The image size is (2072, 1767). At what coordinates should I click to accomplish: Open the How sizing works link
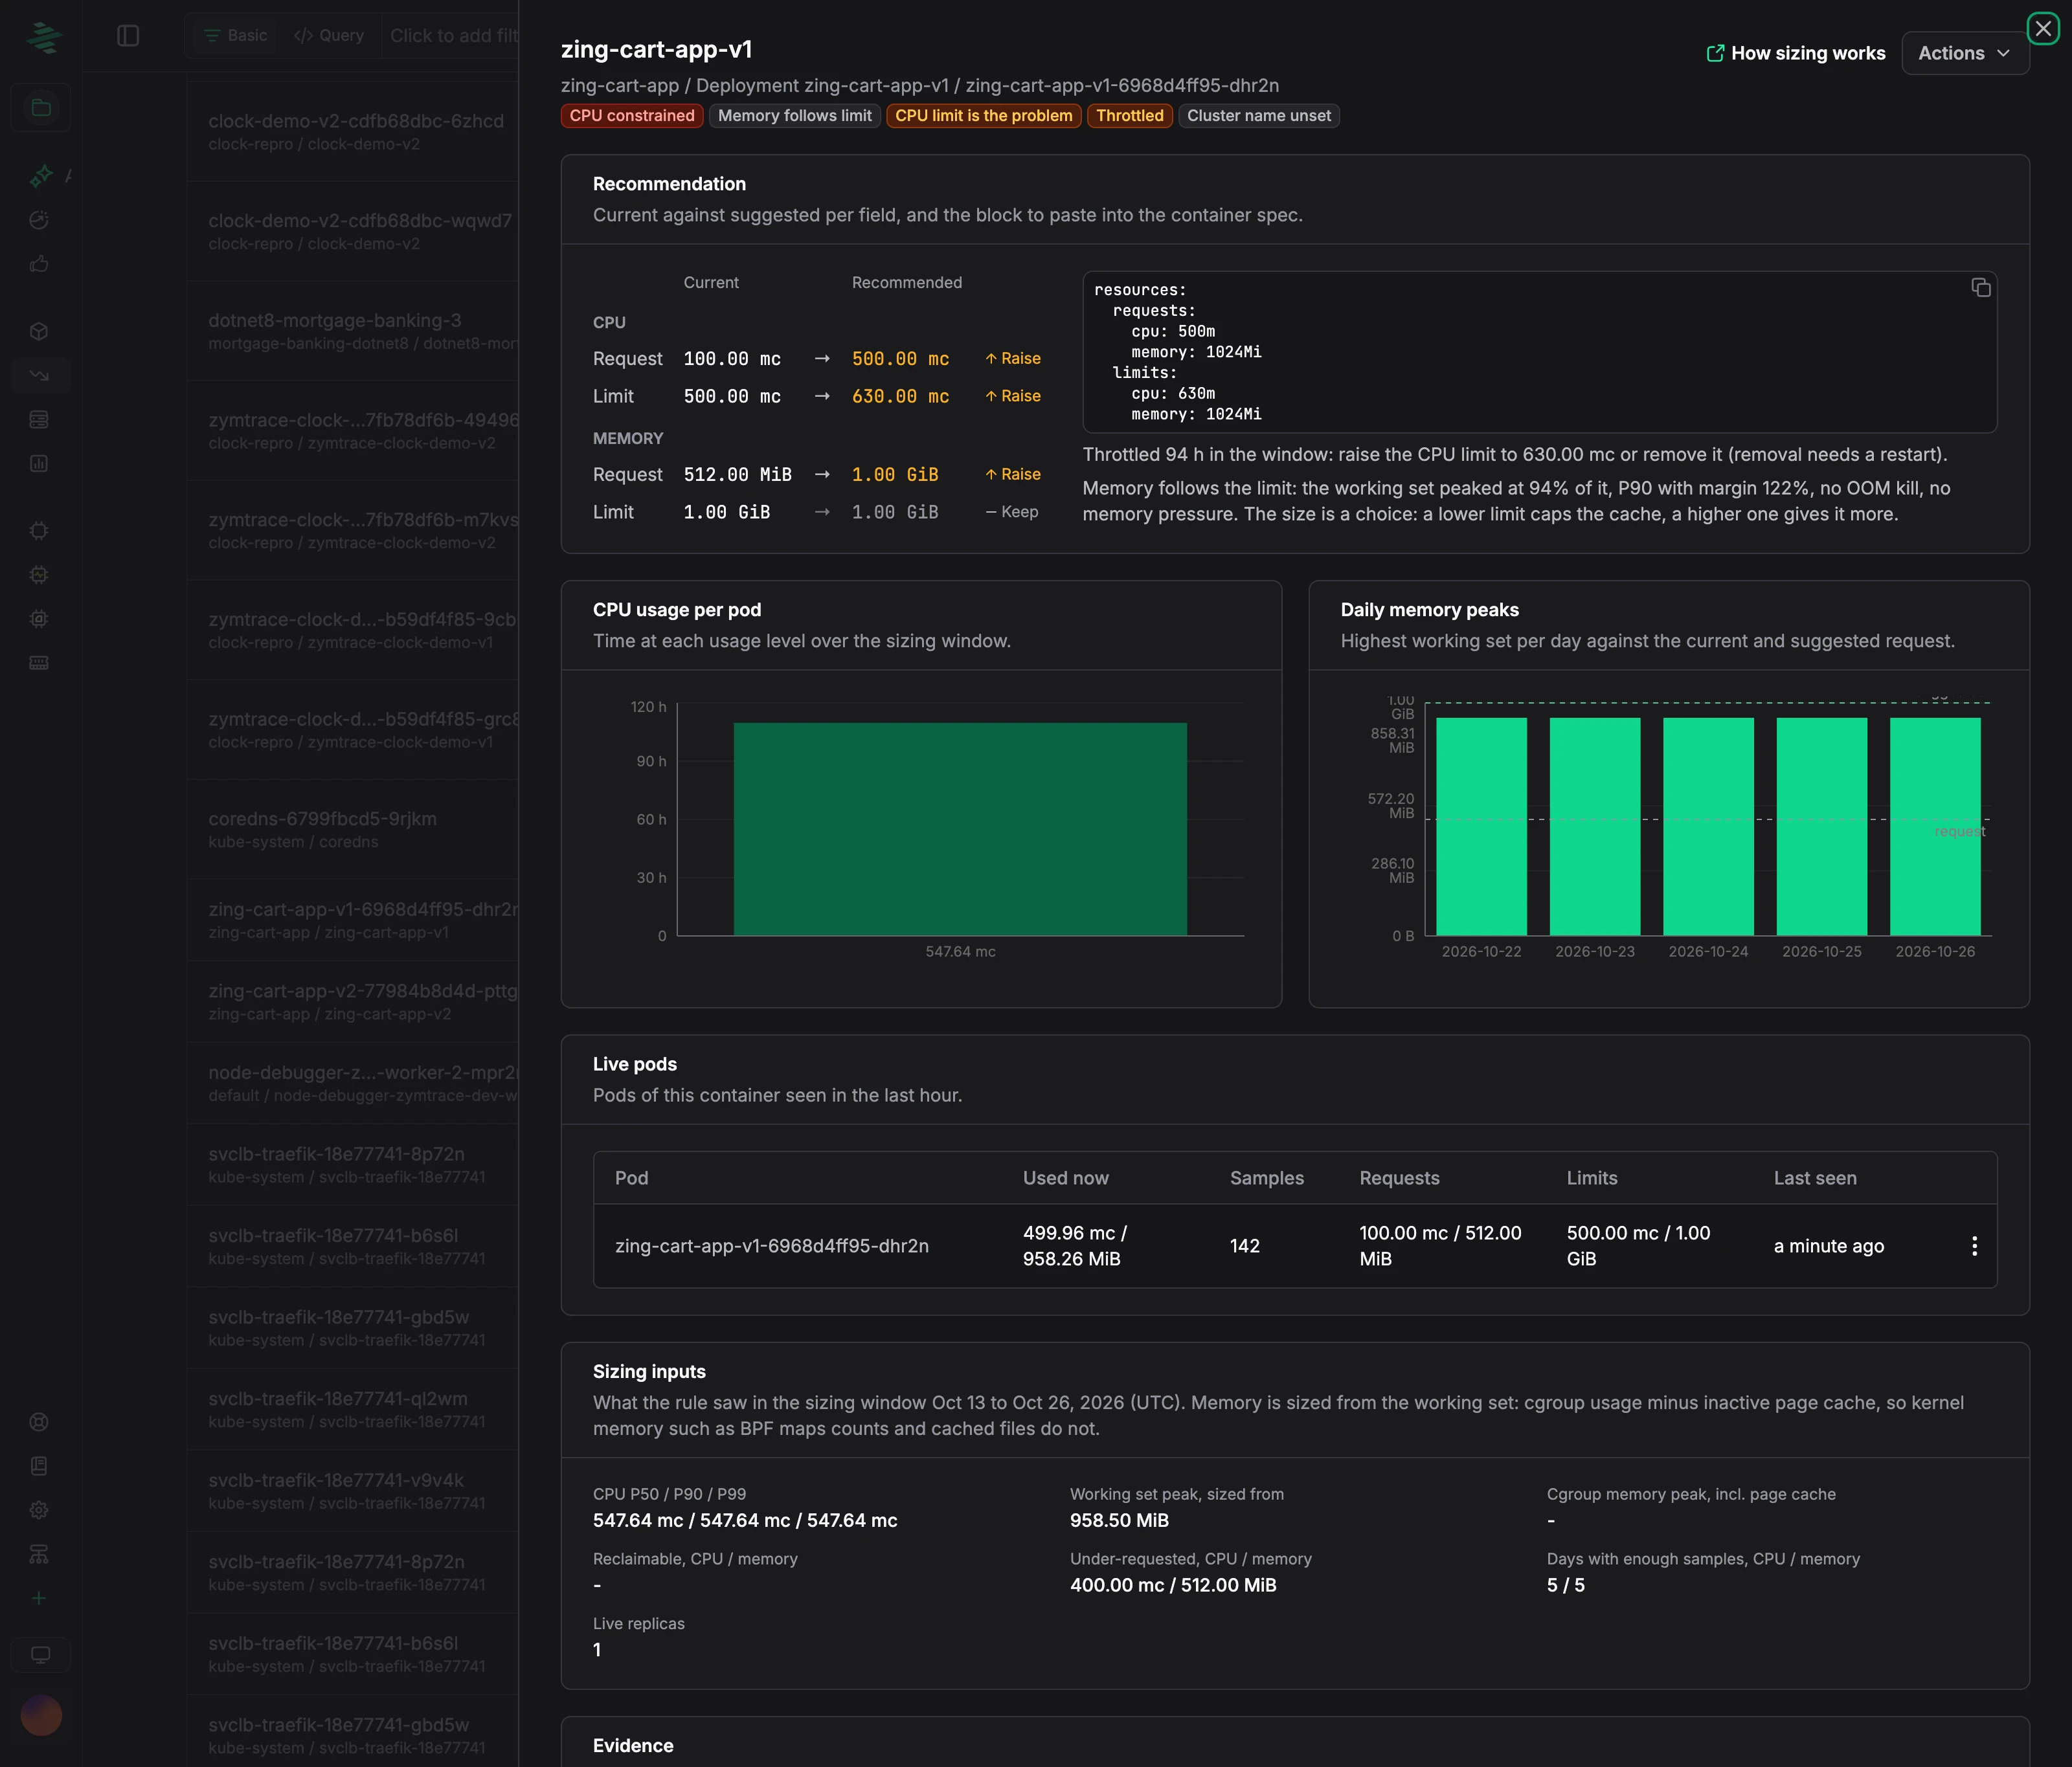click(1796, 53)
